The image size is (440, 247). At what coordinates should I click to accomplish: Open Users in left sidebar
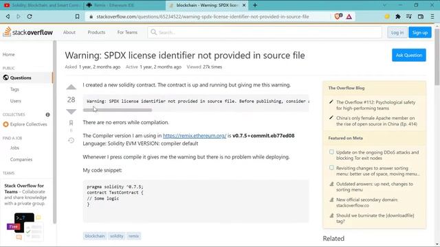click(15, 101)
